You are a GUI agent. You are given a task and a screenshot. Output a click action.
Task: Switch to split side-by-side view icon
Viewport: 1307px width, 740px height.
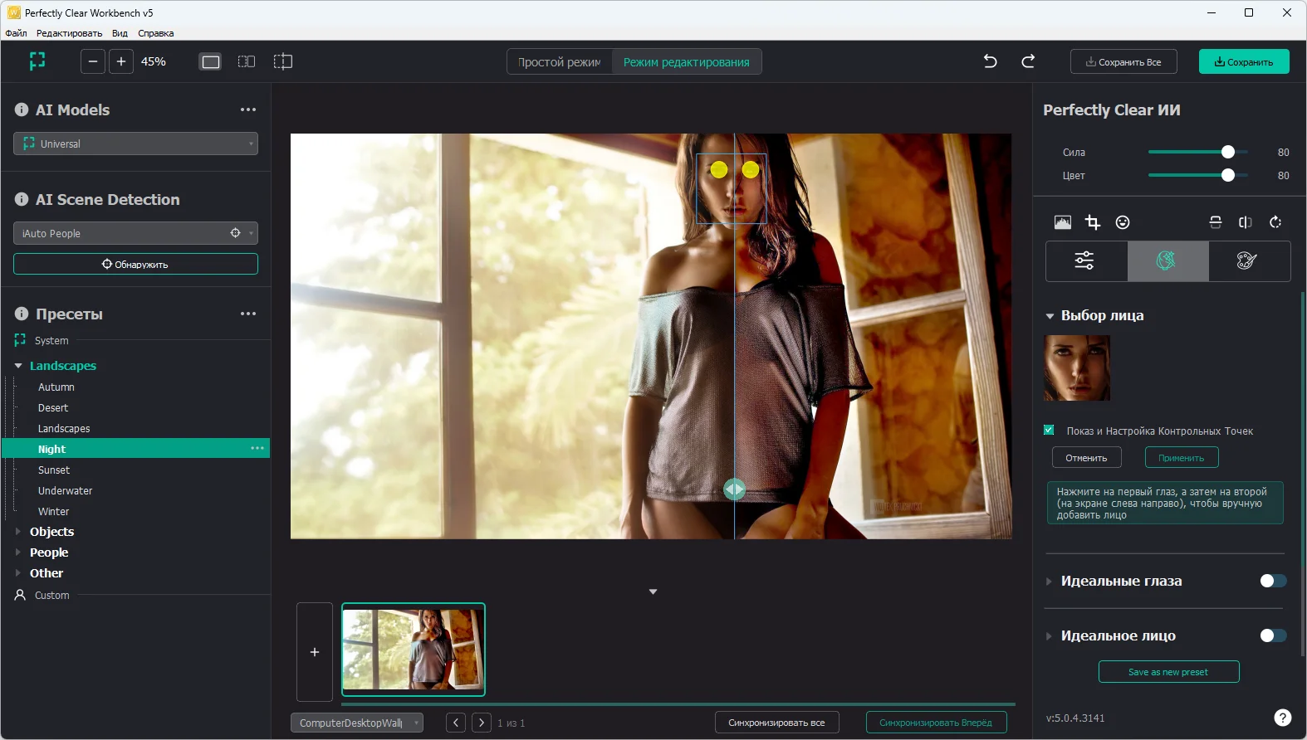pos(247,61)
